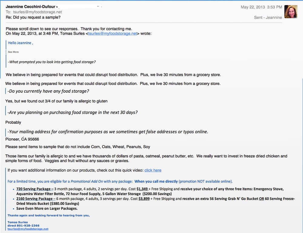The height and width of the screenshot is (233, 303).
Task: Click the May 22, 2013 3:53 PM timestamp
Action: pos(261,7)
